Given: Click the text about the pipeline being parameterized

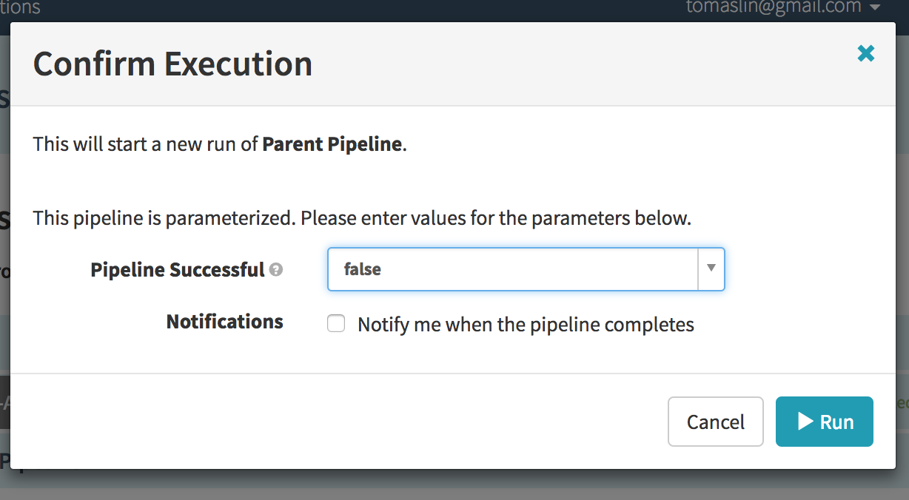Looking at the screenshot, I should (x=362, y=219).
